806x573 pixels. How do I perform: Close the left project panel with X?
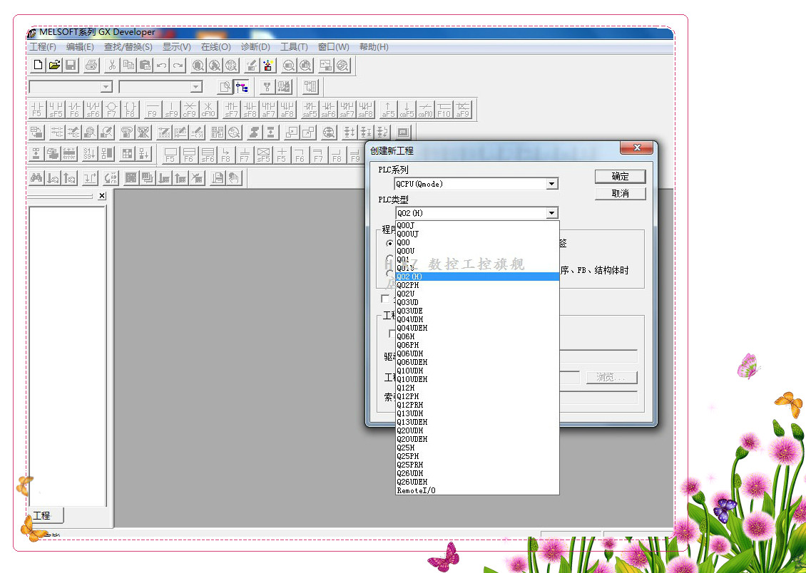[102, 195]
